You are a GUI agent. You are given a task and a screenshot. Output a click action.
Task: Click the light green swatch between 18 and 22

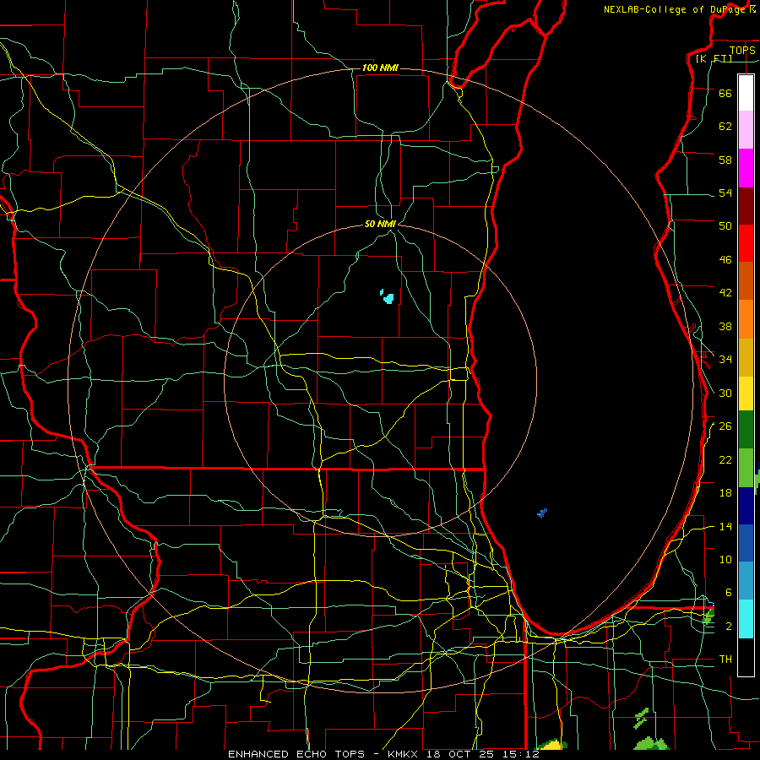(746, 468)
